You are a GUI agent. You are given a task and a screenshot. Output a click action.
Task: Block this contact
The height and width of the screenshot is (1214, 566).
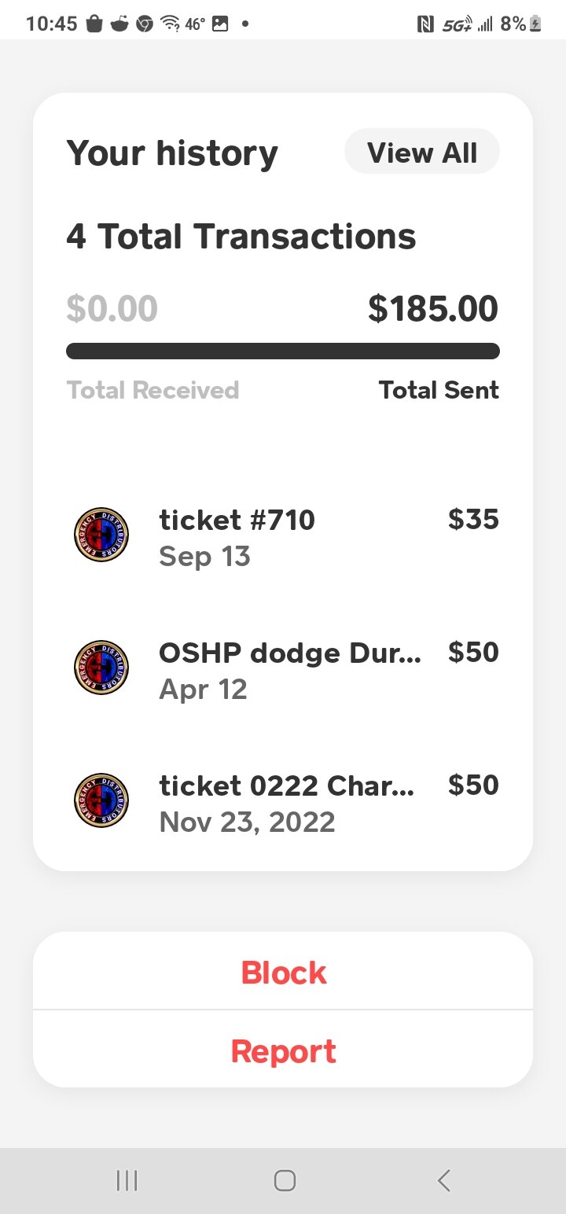(283, 973)
